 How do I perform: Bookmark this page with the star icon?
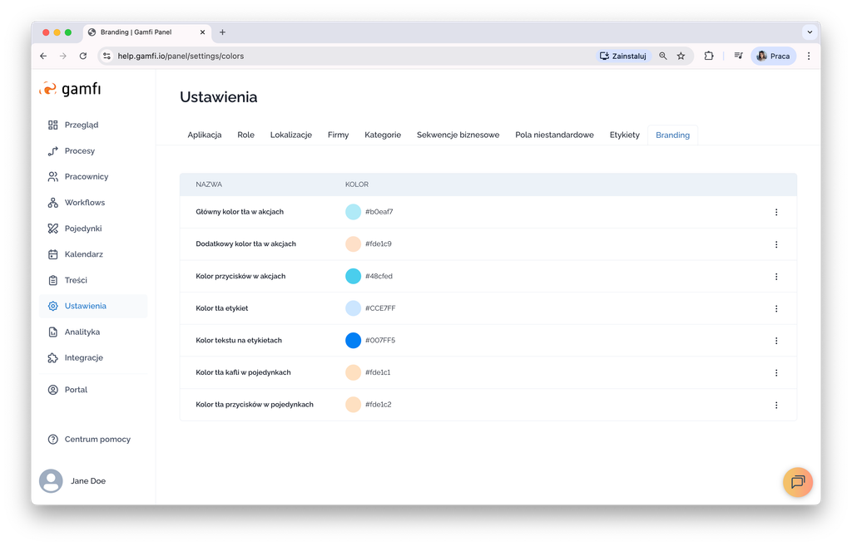(681, 56)
